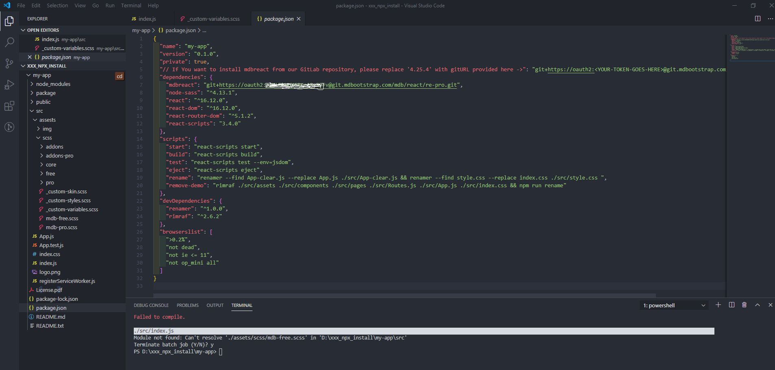Image resolution: width=775 pixels, height=370 pixels.
Task: Expand the public folder
Action: pyautogui.click(x=32, y=102)
